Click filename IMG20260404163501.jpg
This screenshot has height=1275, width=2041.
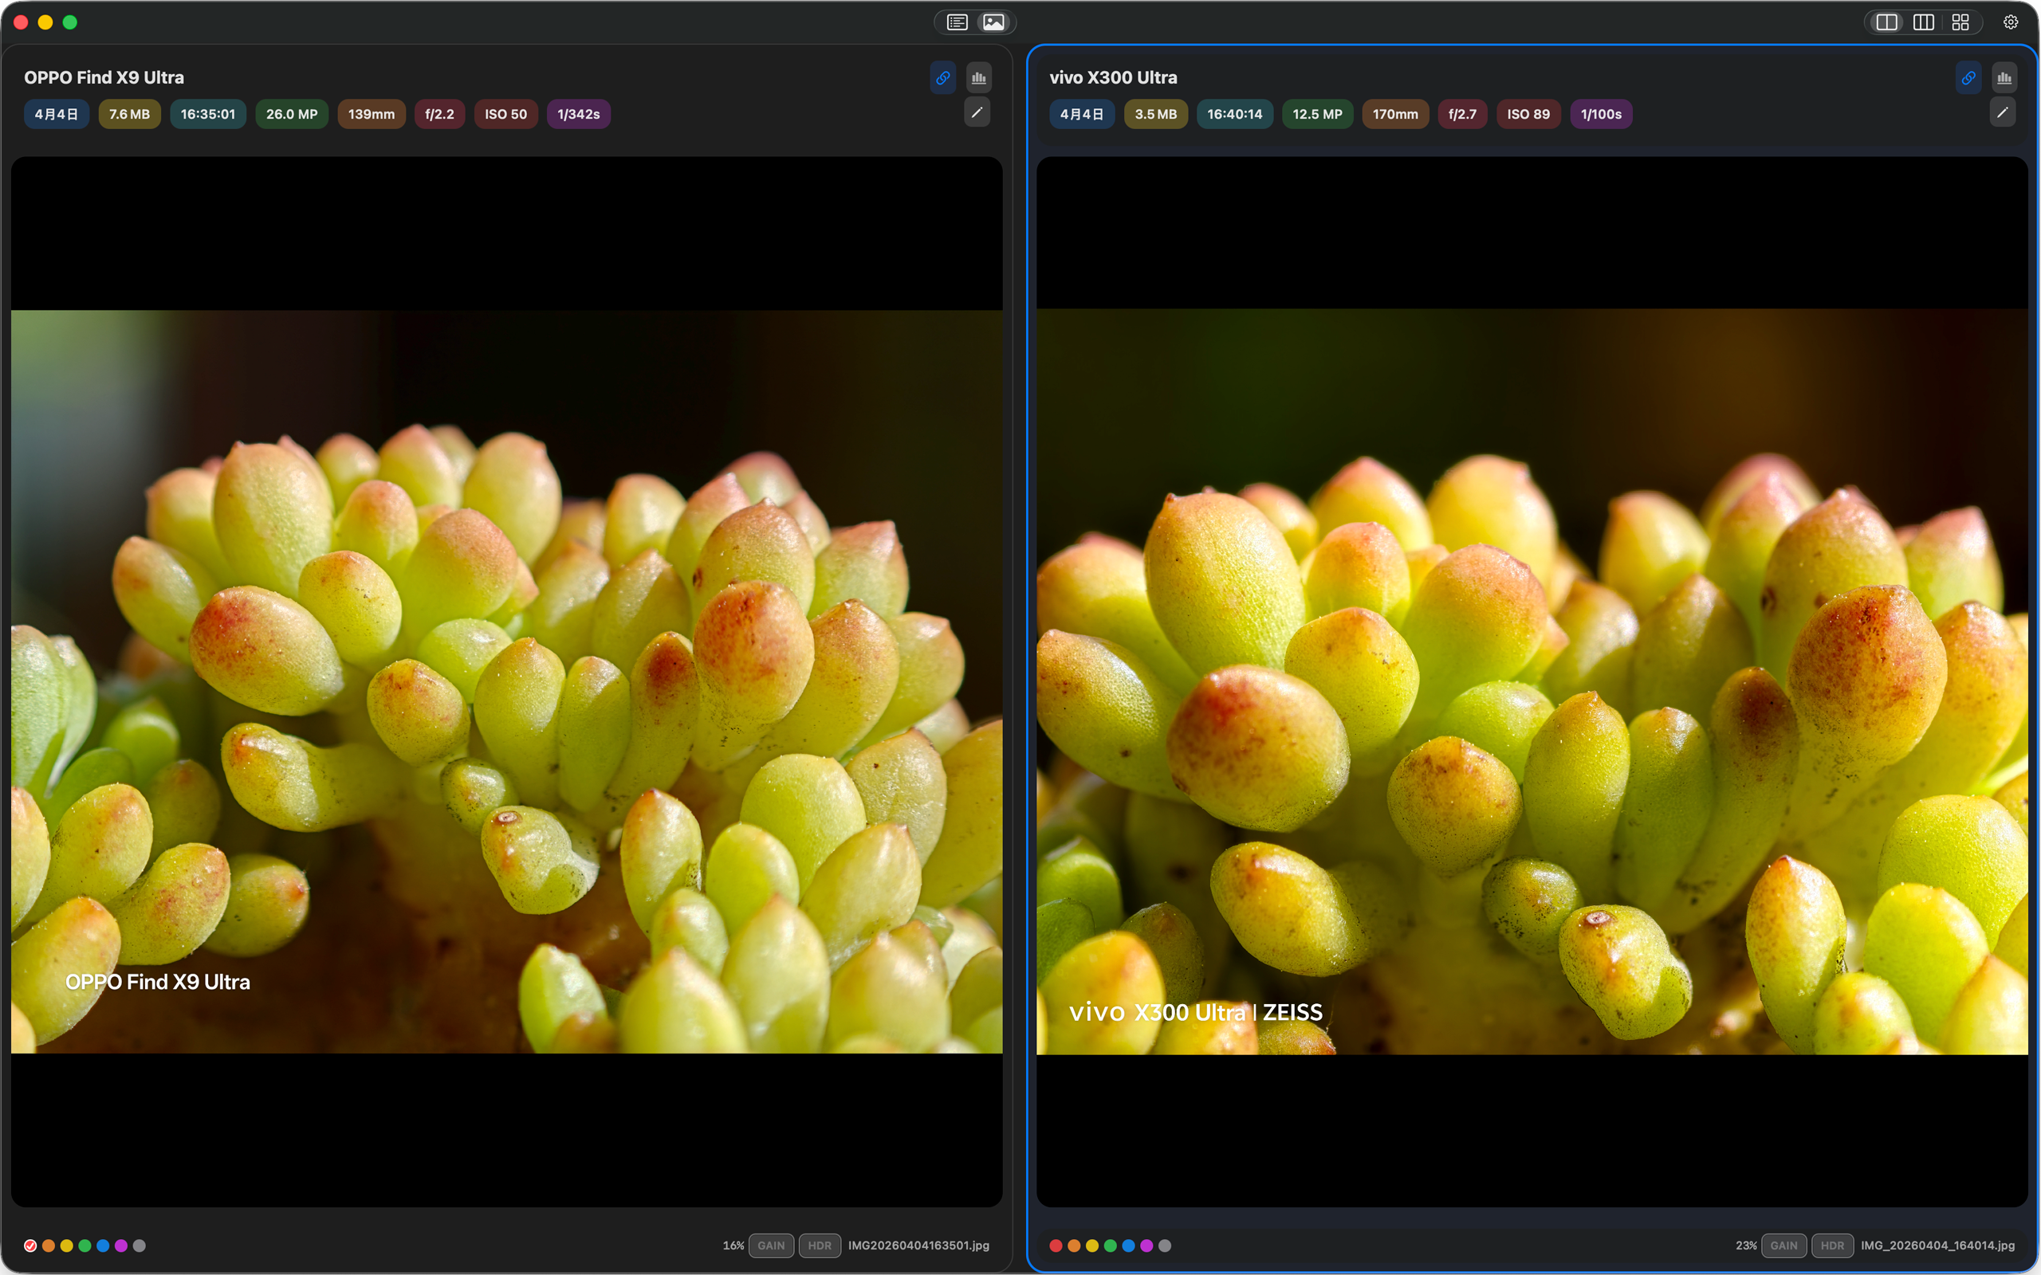[918, 1246]
